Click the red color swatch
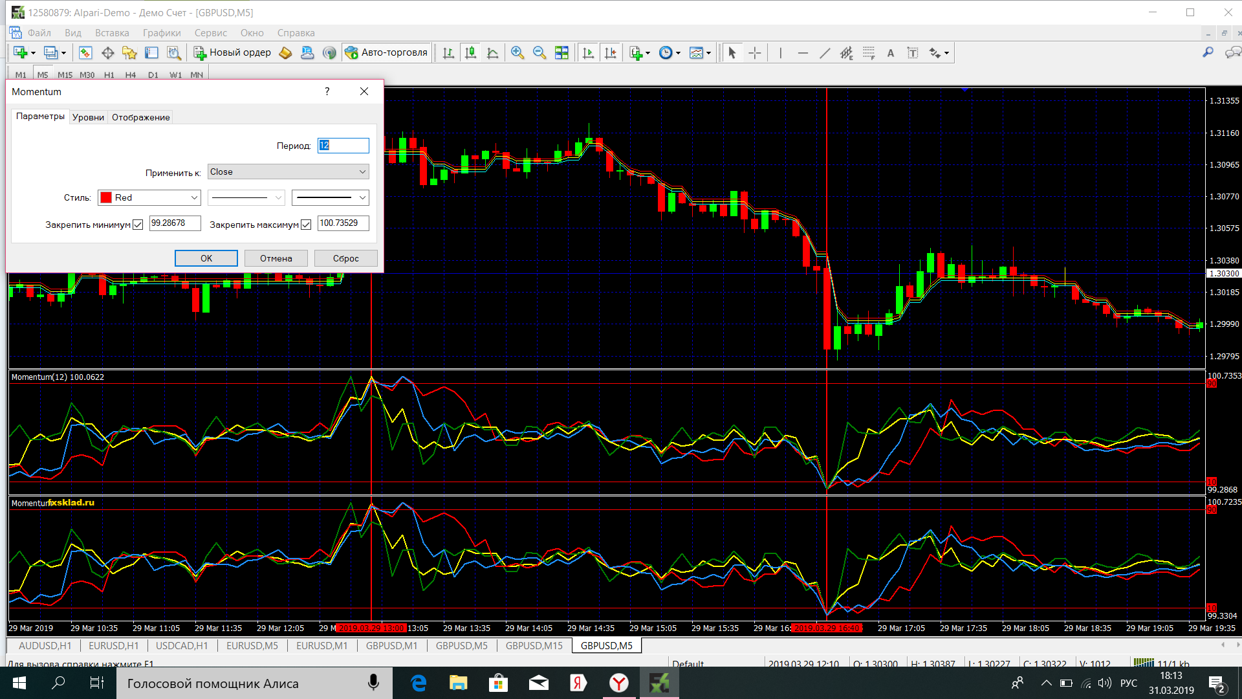The width and height of the screenshot is (1242, 699). (106, 197)
